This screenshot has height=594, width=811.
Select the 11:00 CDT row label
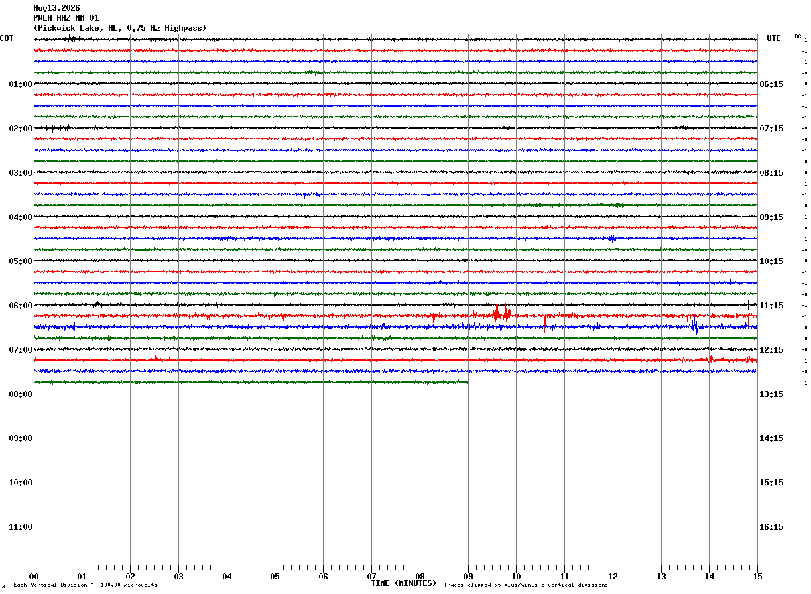click(x=21, y=527)
